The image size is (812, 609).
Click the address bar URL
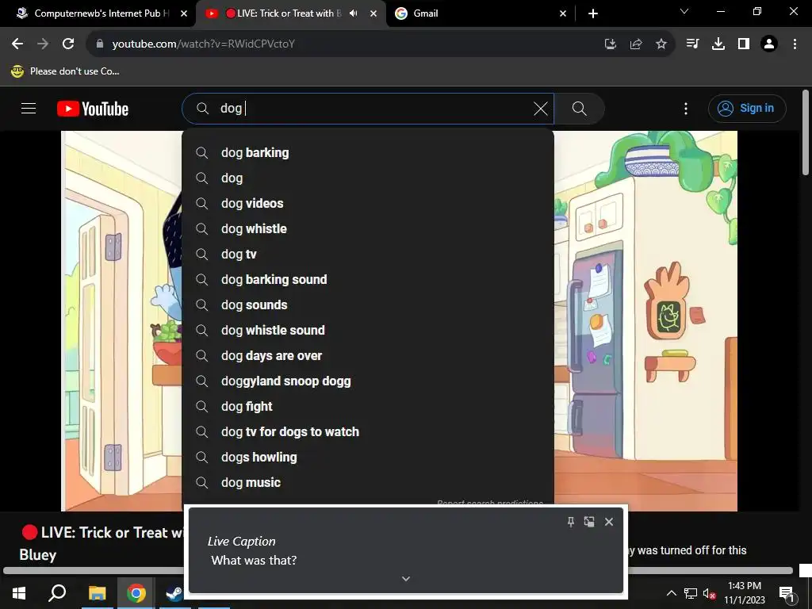click(204, 44)
